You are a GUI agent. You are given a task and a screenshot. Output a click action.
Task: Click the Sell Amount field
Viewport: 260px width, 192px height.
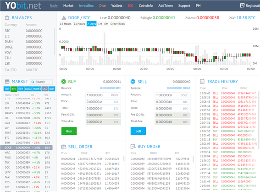[172, 95]
